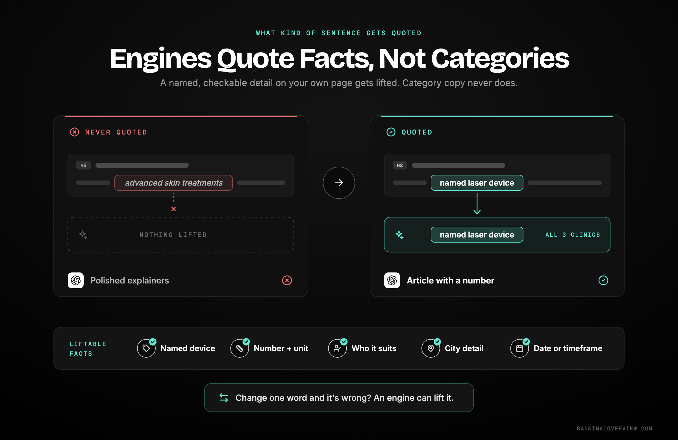The height and width of the screenshot is (440, 678).
Task: Click the ChatGPT logo next to Article with a number
Action: [392, 280]
